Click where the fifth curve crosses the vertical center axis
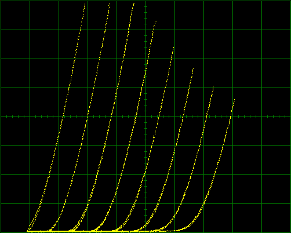Viewport: 291px width, 233px height. point(145,170)
